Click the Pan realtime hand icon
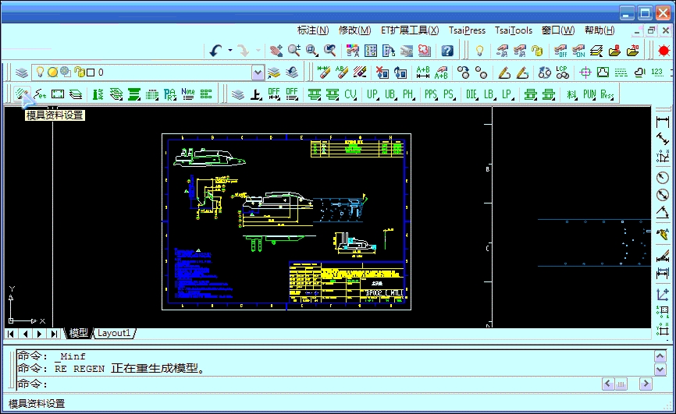The height and width of the screenshot is (414, 676). 276,51
